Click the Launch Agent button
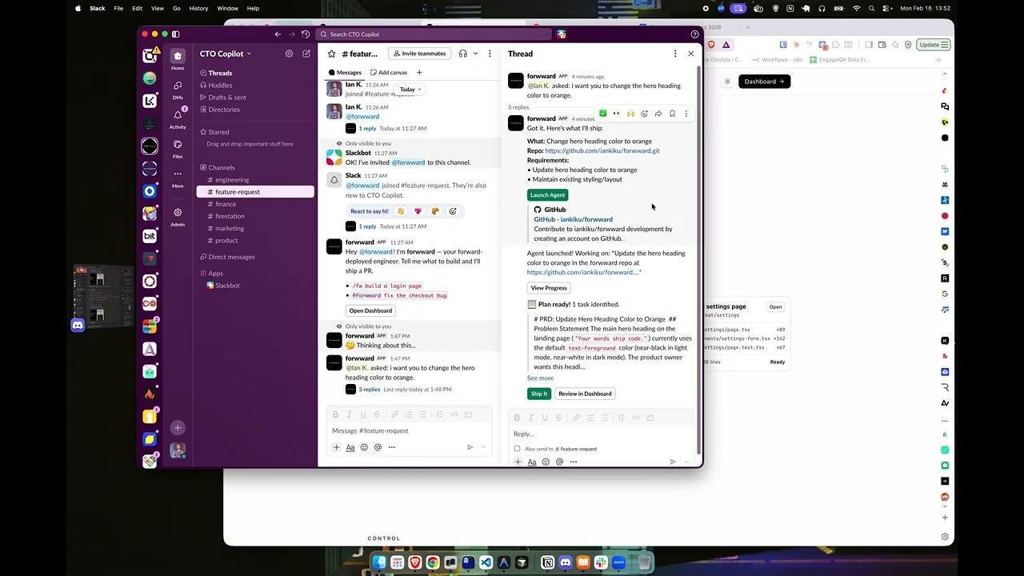The image size is (1024, 576). click(x=548, y=195)
